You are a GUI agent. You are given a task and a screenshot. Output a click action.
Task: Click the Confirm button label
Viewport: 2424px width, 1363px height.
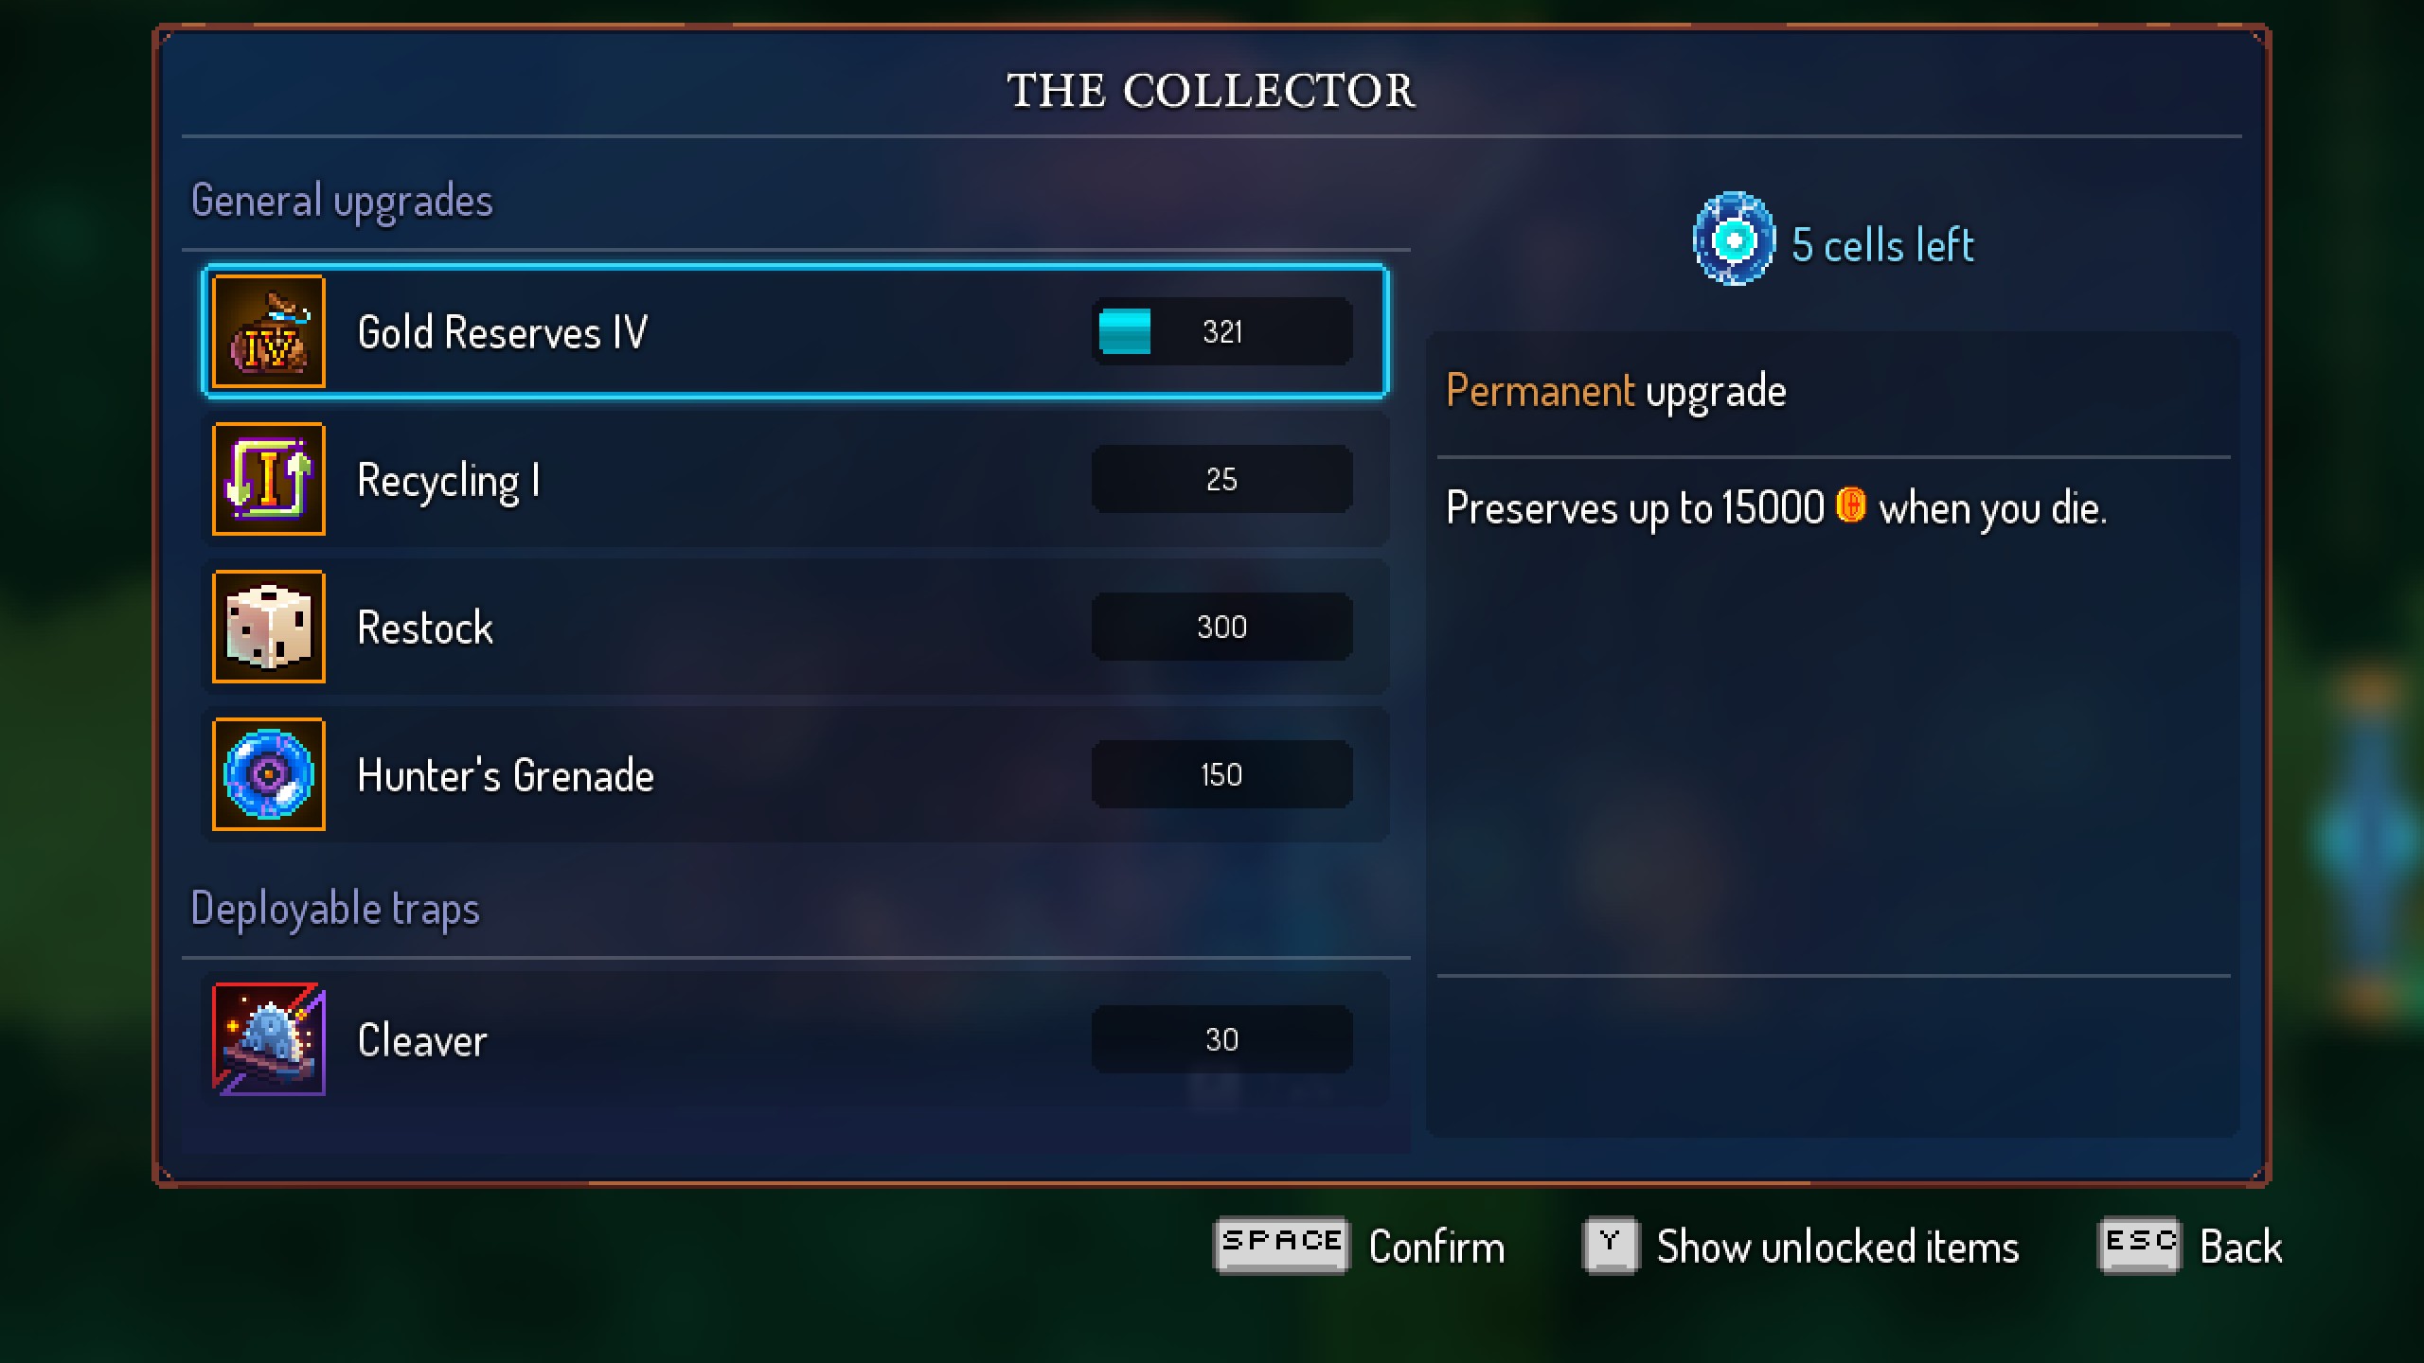(x=1436, y=1247)
